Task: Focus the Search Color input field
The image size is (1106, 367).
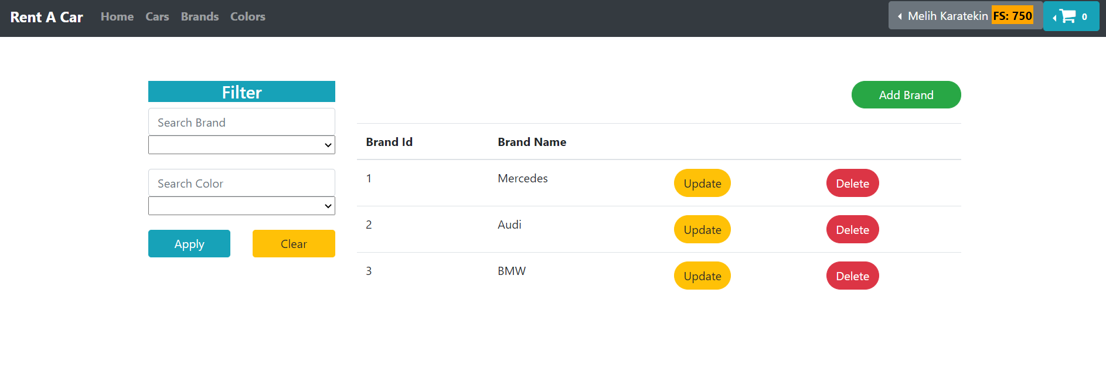Action: 241,183
